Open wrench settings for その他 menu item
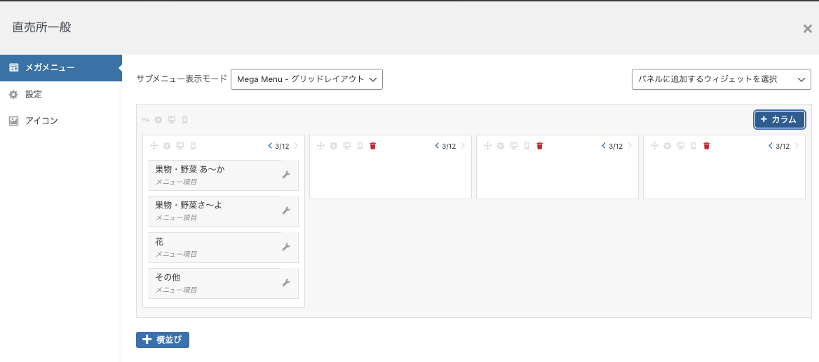 285,283
